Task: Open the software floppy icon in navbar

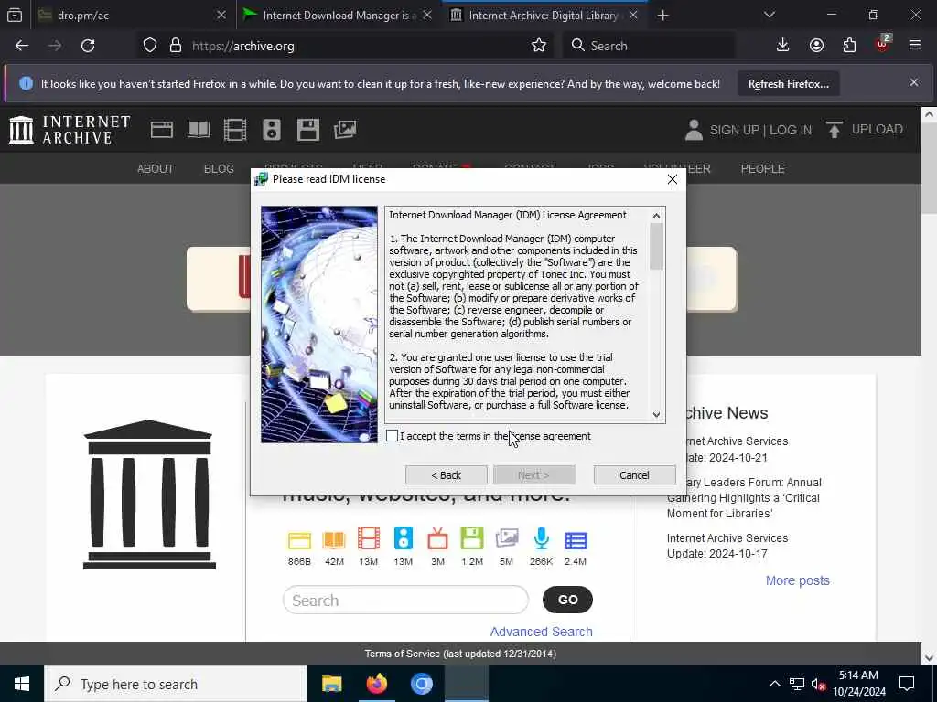Action: coord(307,130)
